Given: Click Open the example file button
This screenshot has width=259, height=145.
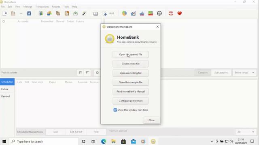Looking at the screenshot, I should click(130, 82).
